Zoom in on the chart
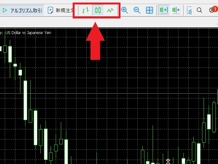 [125, 11]
